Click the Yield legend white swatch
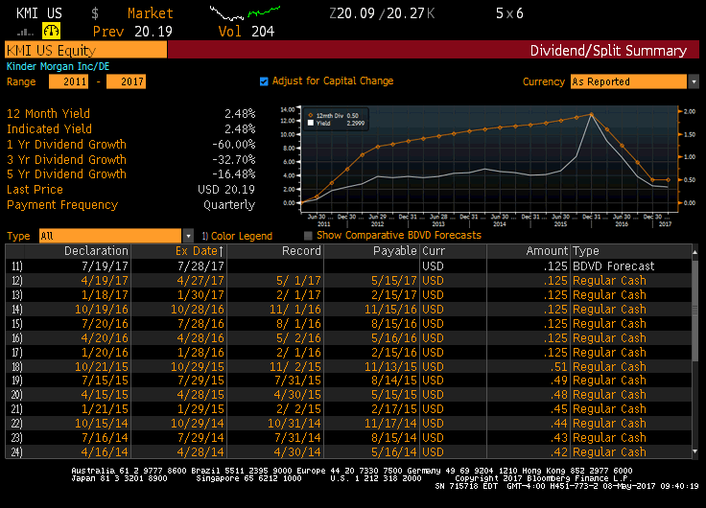Viewport: 706px width, 508px height. [x=311, y=123]
